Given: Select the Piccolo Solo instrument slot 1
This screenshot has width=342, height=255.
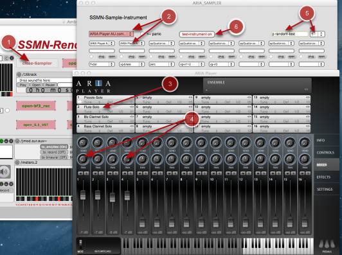Looking at the screenshot, I should pyautogui.click(x=105, y=100).
